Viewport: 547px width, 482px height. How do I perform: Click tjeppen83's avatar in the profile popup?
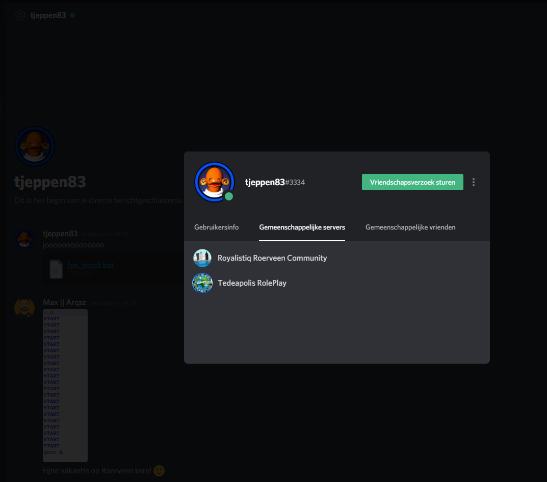tap(214, 182)
